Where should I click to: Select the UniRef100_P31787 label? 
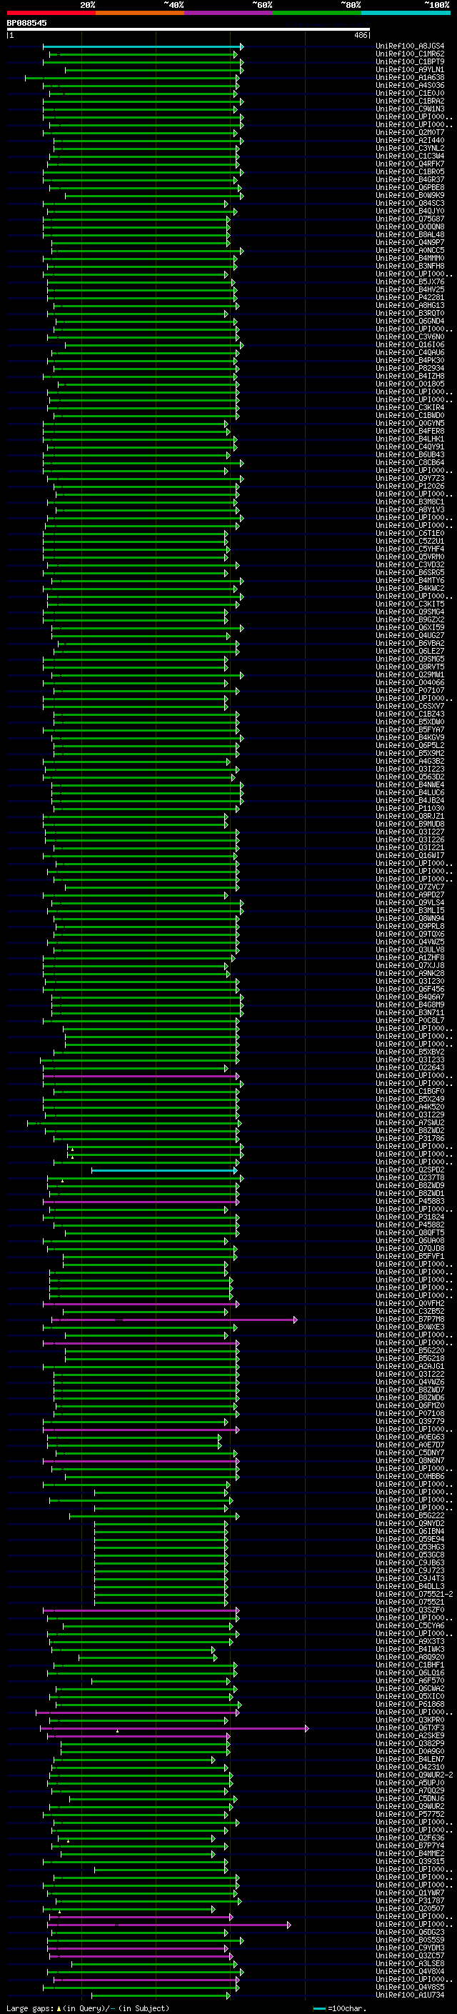[x=409, y=1901]
